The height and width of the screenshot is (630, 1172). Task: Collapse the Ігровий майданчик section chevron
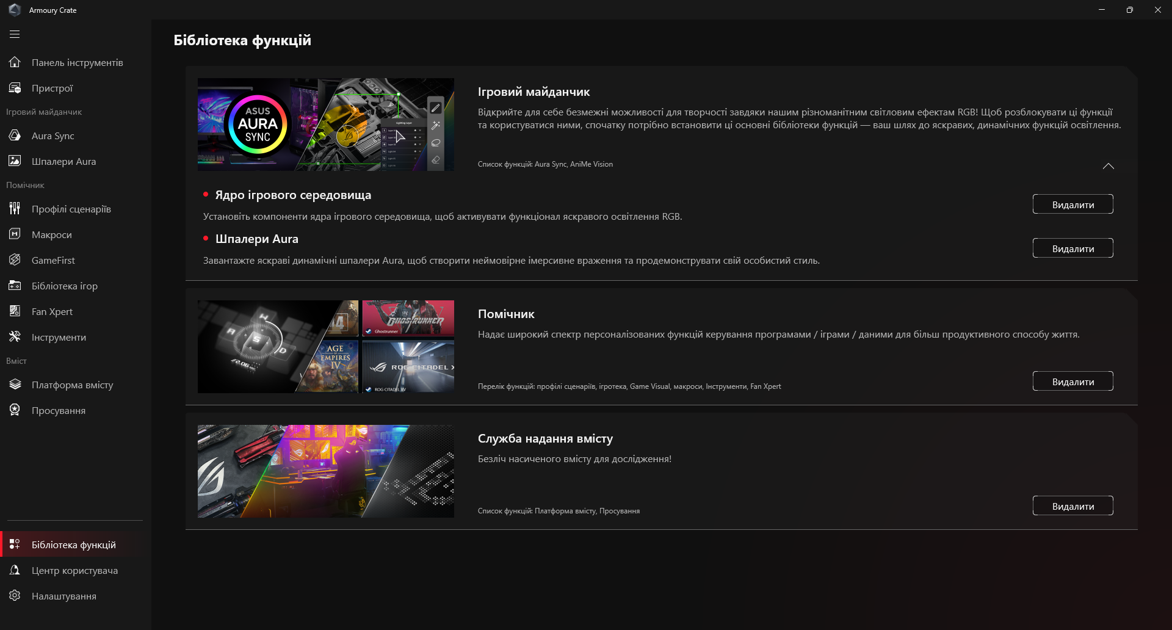coord(1109,166)
